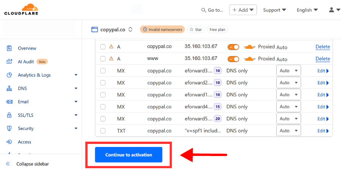Viewport: 341px width, 170px height.
Task: Edit the eforward5 MX record
Action: pyautogui.click(x=323, y=119)
